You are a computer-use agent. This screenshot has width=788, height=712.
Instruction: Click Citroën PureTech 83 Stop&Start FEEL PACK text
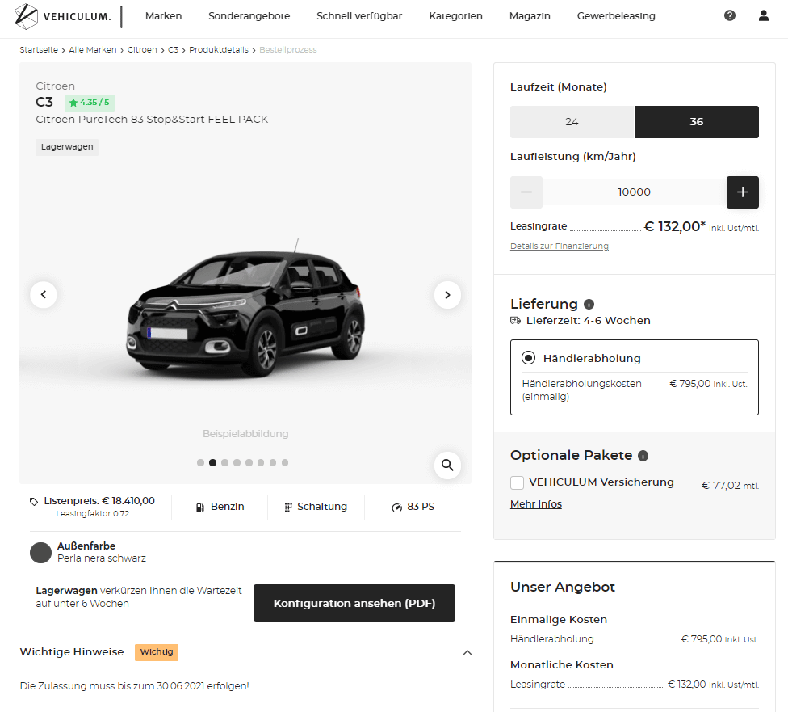click(x=152, y=120)
